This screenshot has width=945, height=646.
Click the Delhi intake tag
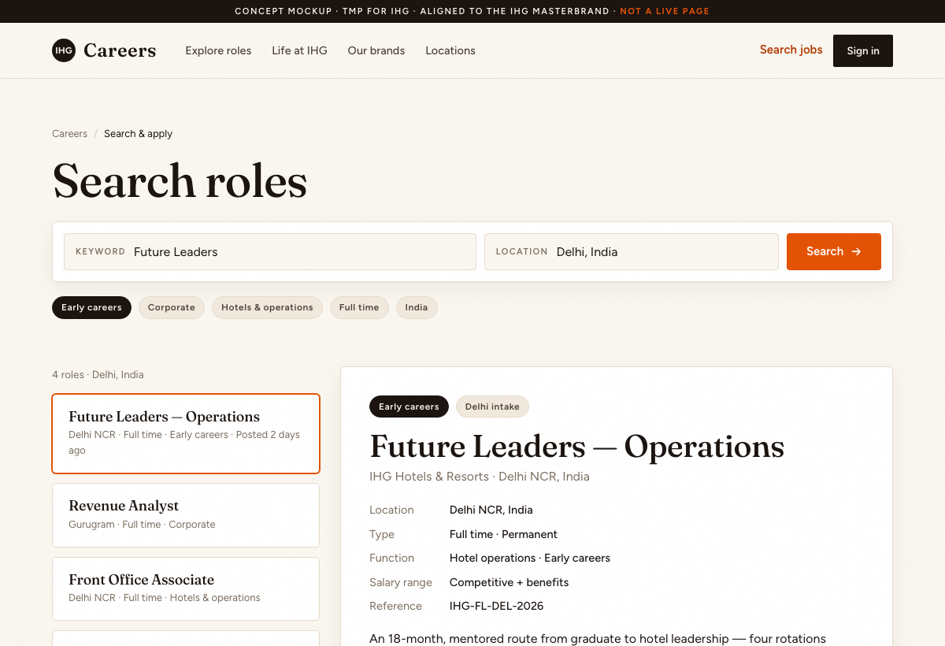click(x=492, y=407)
